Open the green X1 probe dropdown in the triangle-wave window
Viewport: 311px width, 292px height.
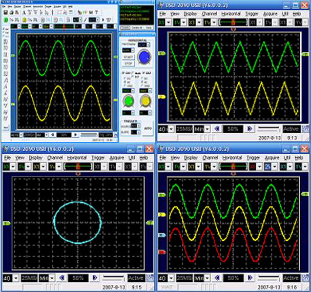pos(169,22)
